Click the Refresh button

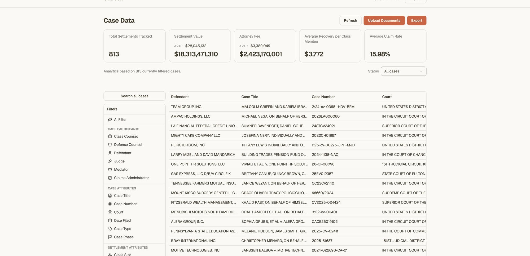click(350, 21)
